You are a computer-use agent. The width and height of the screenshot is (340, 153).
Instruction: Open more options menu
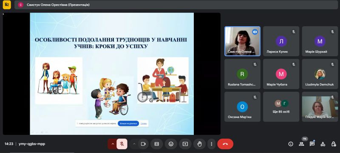click(x=211, y=144)
